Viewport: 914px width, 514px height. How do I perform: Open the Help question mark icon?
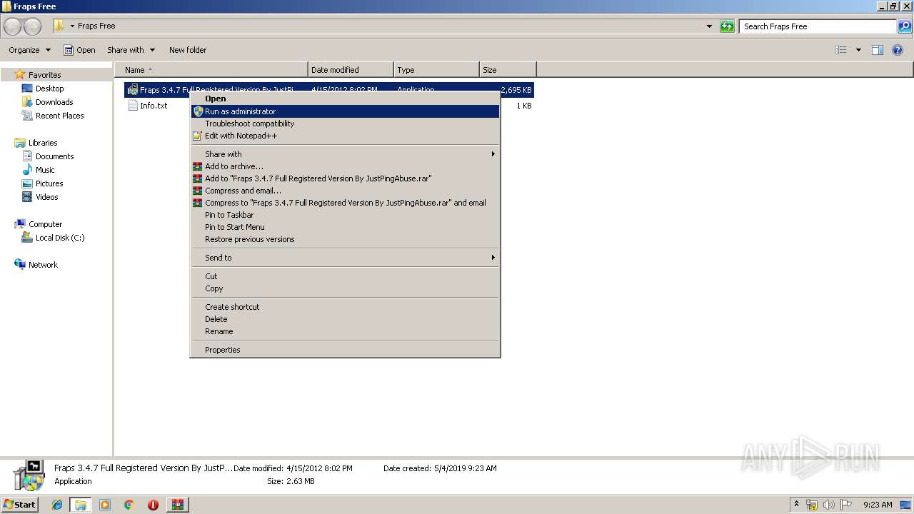[898, 50]
